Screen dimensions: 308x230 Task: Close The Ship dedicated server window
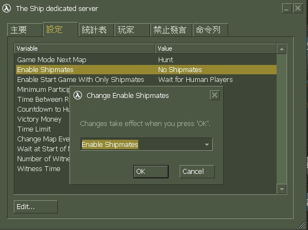click(298, 8)
